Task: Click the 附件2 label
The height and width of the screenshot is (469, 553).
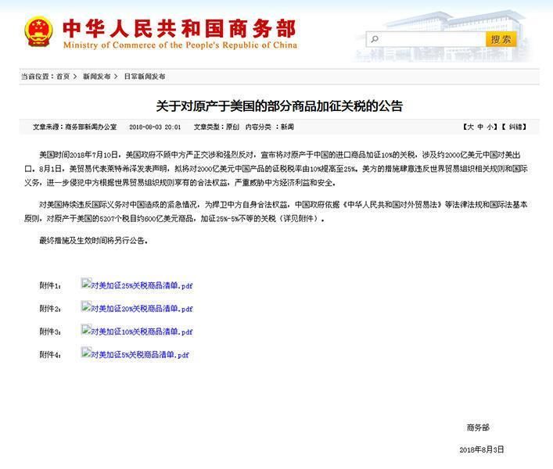Action: pos(50,309)
